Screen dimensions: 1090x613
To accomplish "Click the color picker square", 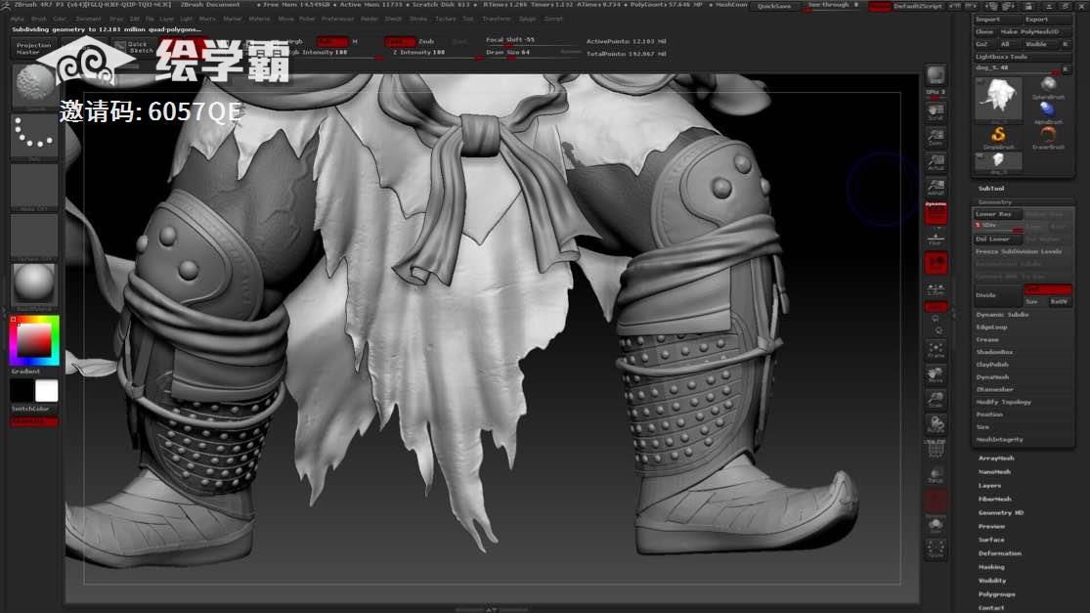I will point(34,340).
